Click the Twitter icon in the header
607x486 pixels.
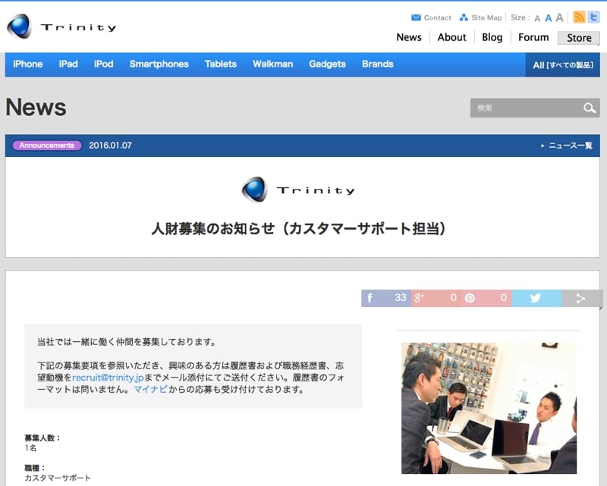593,17
